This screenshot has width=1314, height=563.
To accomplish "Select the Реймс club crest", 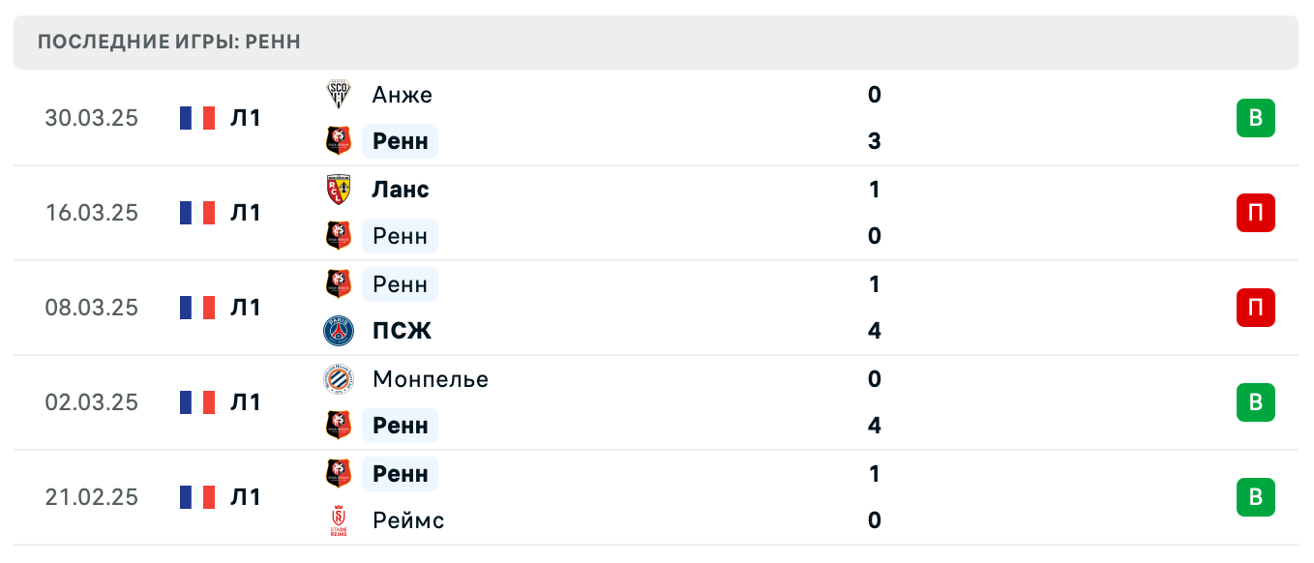I will point(338,520).
